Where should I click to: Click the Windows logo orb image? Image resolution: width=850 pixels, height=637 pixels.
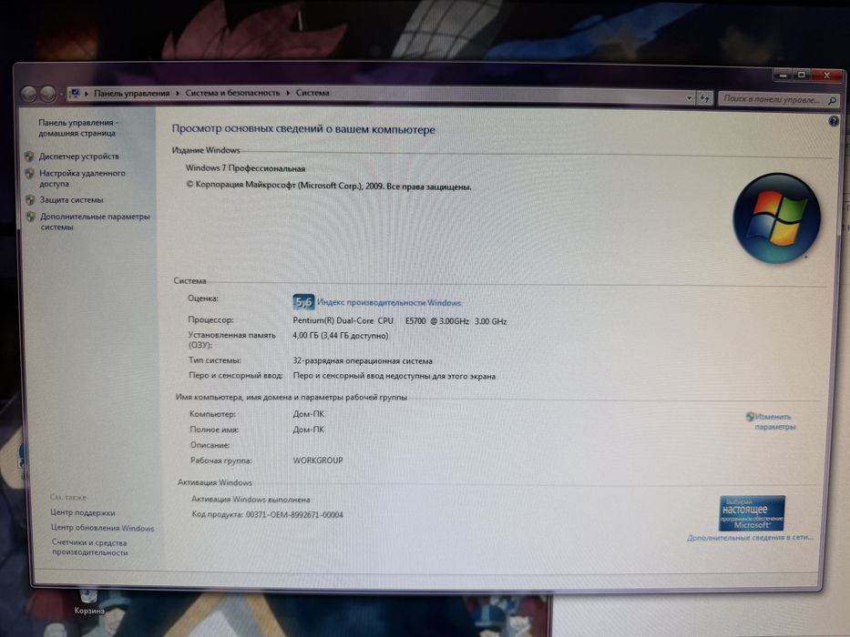pyautogui.click(x=776, y=218)
